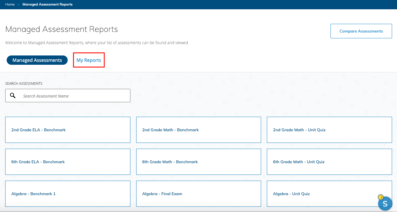397x212 pixels.
Task: Open the Algebra - Unit Quiz report
Action: coord(291,193)
